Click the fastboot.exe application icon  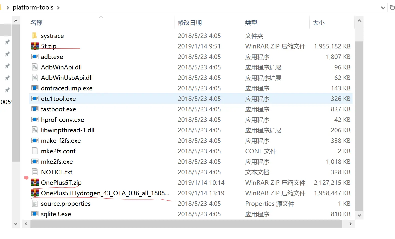click(35, 109)
